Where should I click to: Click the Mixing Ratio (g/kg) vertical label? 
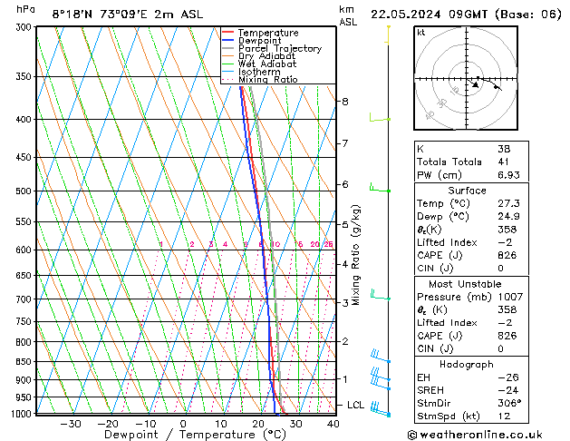(356, 255)
